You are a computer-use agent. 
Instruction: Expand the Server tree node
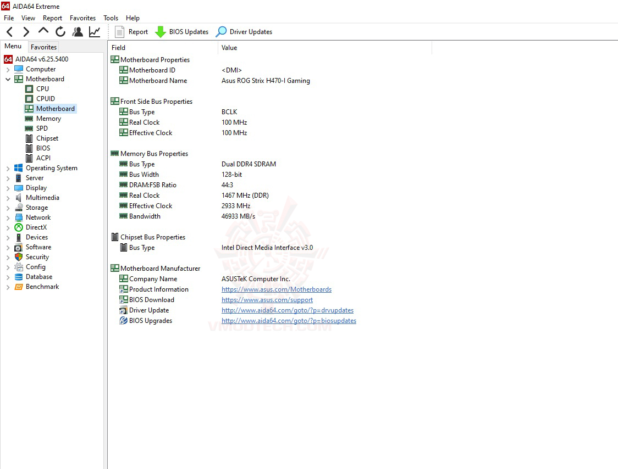tap(8, 178)
